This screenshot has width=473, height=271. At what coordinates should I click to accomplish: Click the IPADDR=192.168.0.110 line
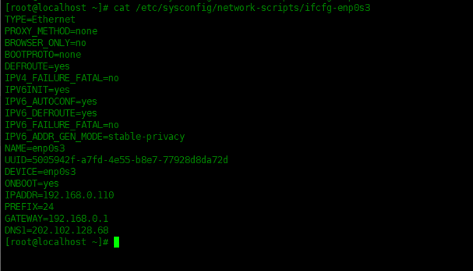(60, 195)
